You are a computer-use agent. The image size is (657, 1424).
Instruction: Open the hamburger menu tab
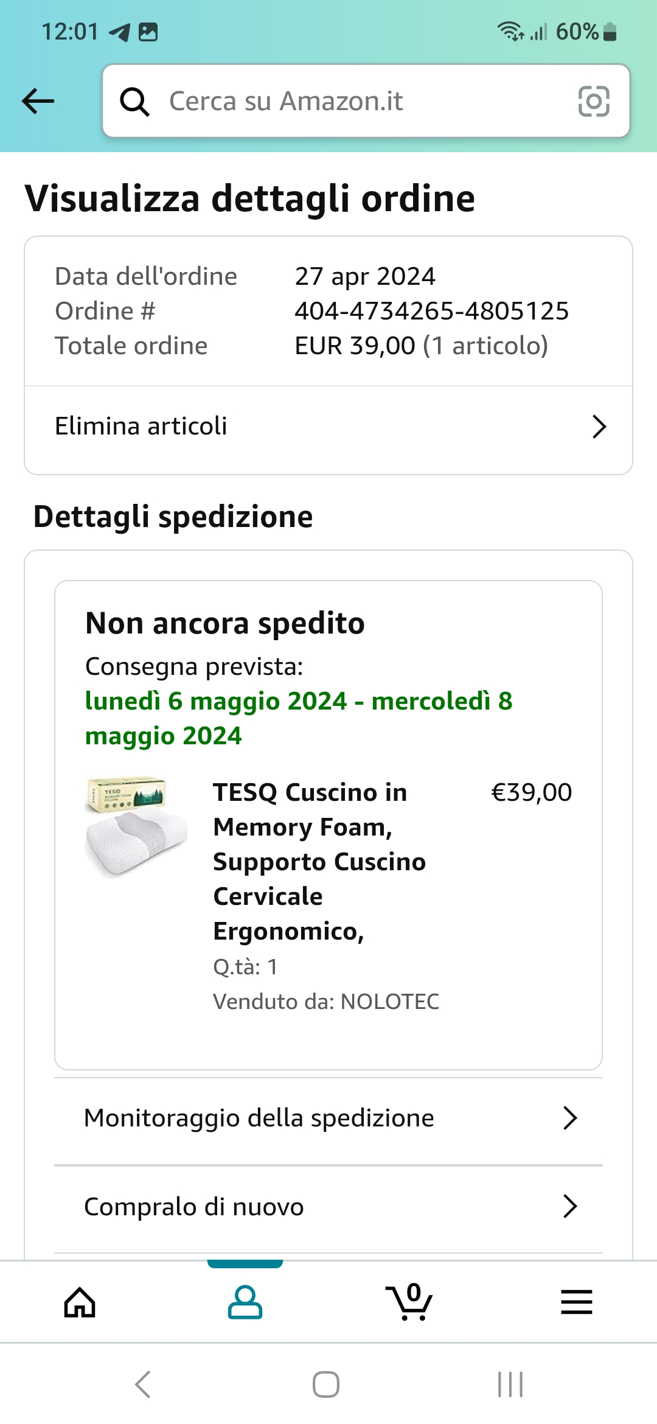tap(576, 1302)
